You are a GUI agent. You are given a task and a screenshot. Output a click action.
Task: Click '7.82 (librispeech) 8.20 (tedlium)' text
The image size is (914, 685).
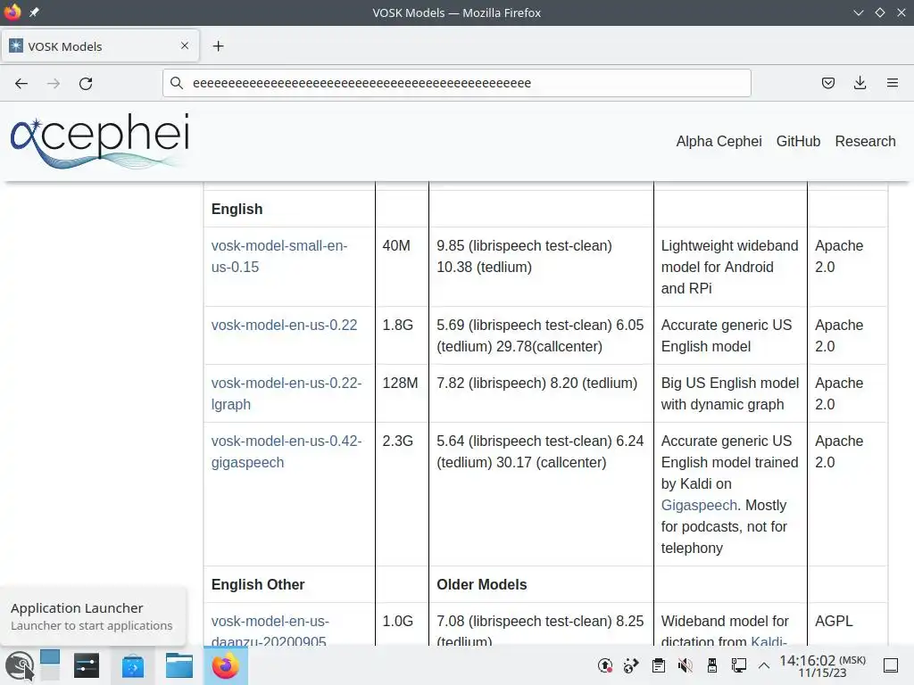(x=536, y=383)
